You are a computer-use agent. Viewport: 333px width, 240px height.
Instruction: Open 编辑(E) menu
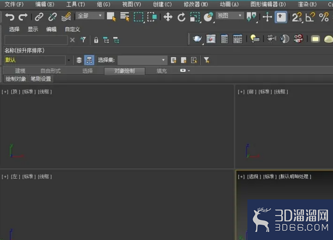pyautogui.click(x=45, y=4)
